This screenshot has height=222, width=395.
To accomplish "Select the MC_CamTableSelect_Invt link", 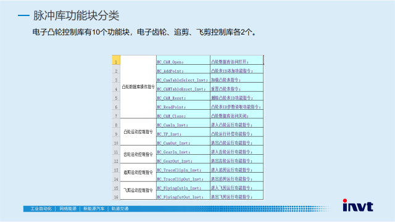I will point(183,80).
